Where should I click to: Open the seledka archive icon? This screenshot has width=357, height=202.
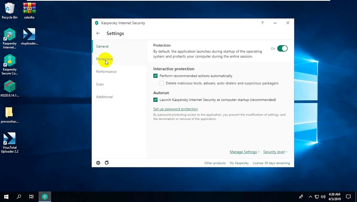click(29, 10)
